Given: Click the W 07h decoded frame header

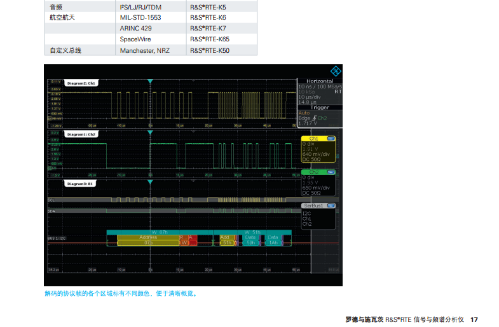Looking at the screenshot, I should coord(160,232).
